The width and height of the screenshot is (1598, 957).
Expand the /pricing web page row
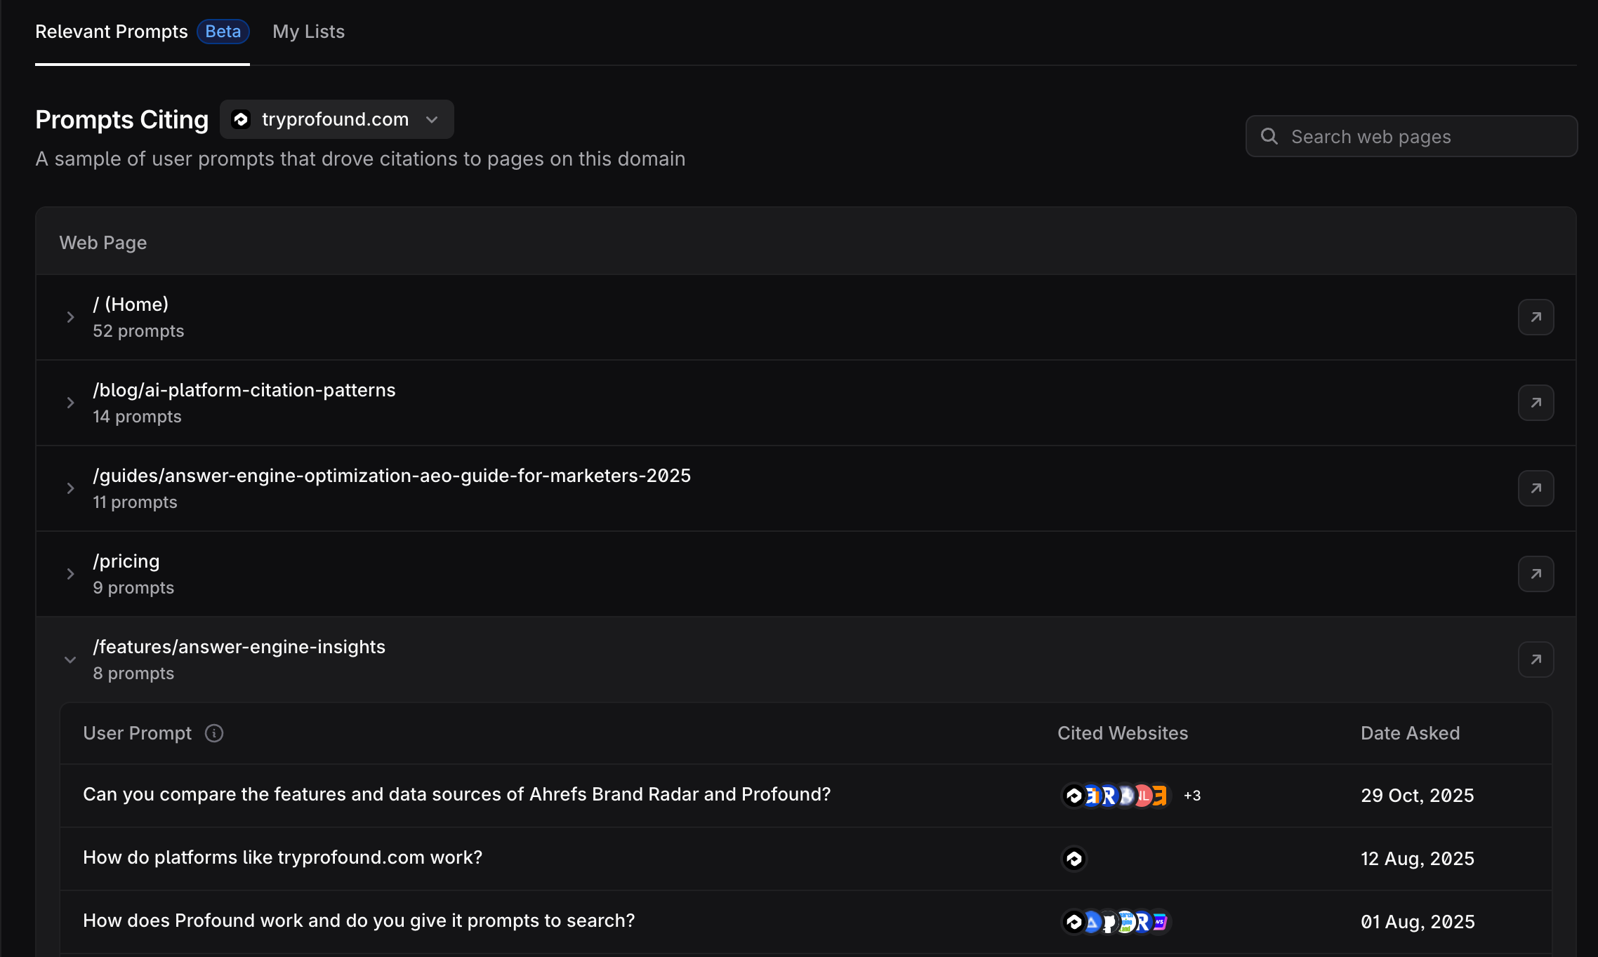[70, 574]
